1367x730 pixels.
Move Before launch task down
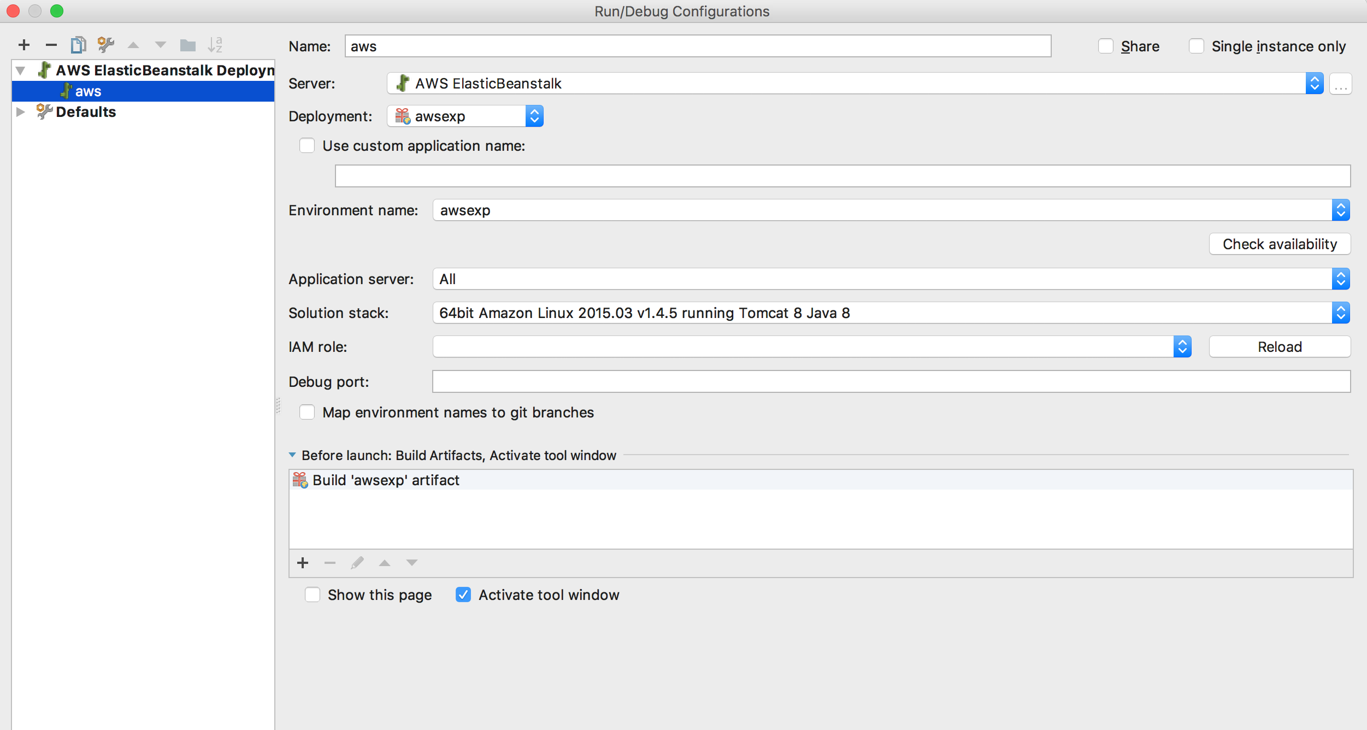(x=412, y=563)
